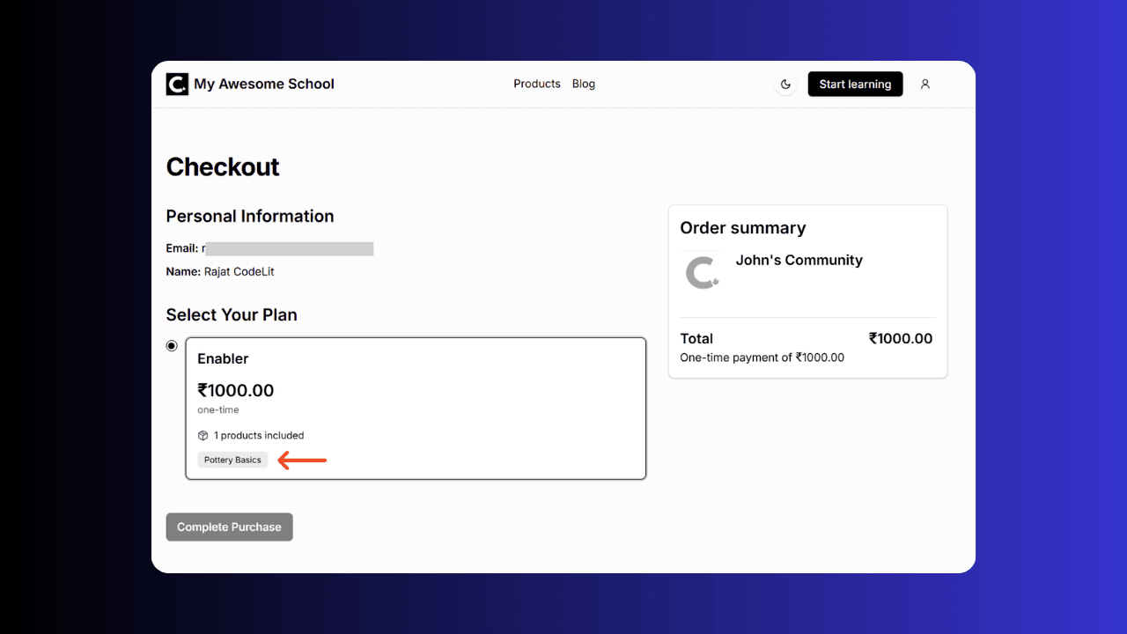
Task: Click the My Awesome School logo icon
Action: pyautogui.click(x=177, y=85)
